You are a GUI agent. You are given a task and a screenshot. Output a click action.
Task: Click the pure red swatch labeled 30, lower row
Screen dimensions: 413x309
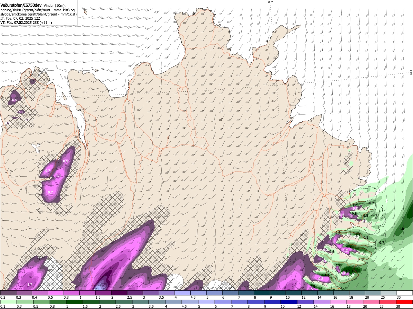[x=405, y=302]
